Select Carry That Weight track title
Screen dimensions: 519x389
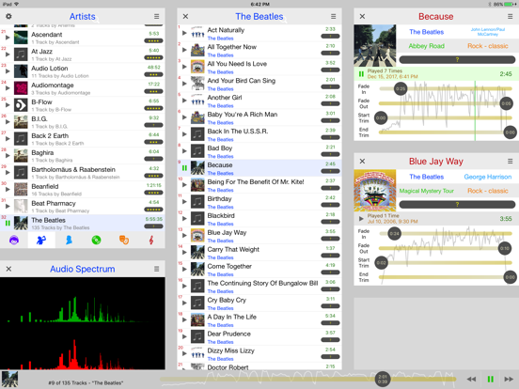[x=233, y=249]
